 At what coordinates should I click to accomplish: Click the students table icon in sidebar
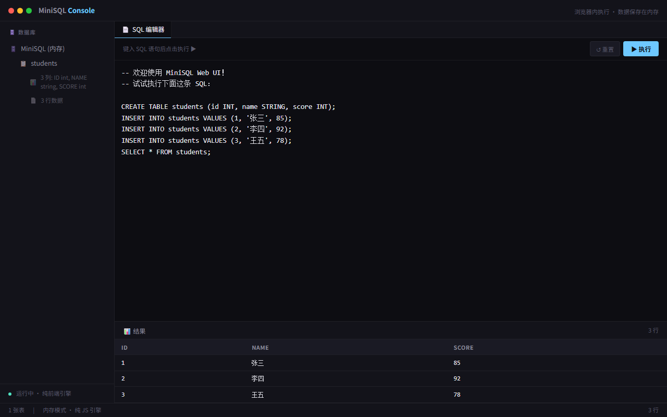pyautogui.click(x=23, y=64)
